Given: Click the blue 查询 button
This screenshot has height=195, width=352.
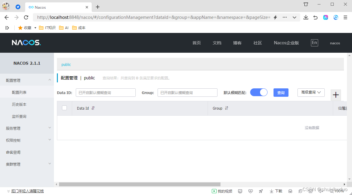Looking at the screenshot, I should (x=281, y=93).
